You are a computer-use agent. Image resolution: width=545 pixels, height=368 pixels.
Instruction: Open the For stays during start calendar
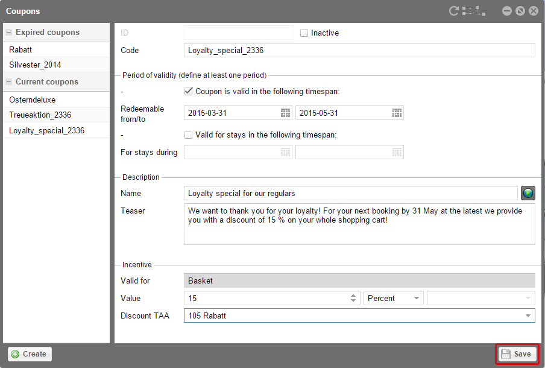286,152
